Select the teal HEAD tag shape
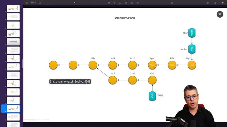Screen dimensions: 227x127 (192, 33)
